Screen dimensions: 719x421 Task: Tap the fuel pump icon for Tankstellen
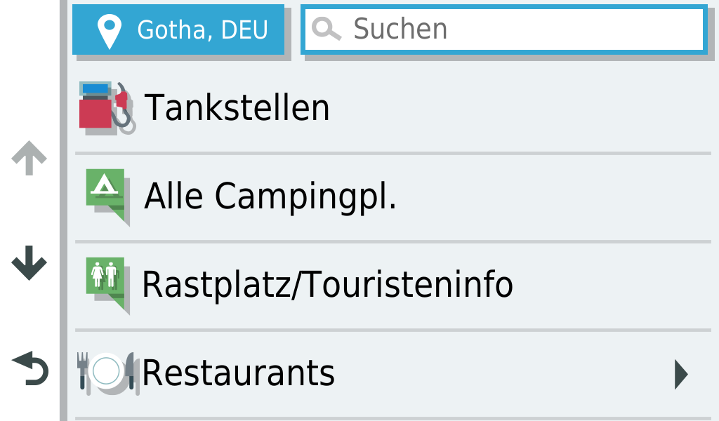pyautogui.click(x=106, y=108)
